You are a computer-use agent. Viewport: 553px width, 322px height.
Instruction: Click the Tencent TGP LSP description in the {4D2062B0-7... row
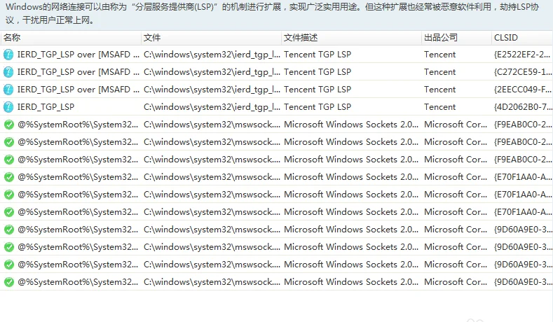click(318, 106)
